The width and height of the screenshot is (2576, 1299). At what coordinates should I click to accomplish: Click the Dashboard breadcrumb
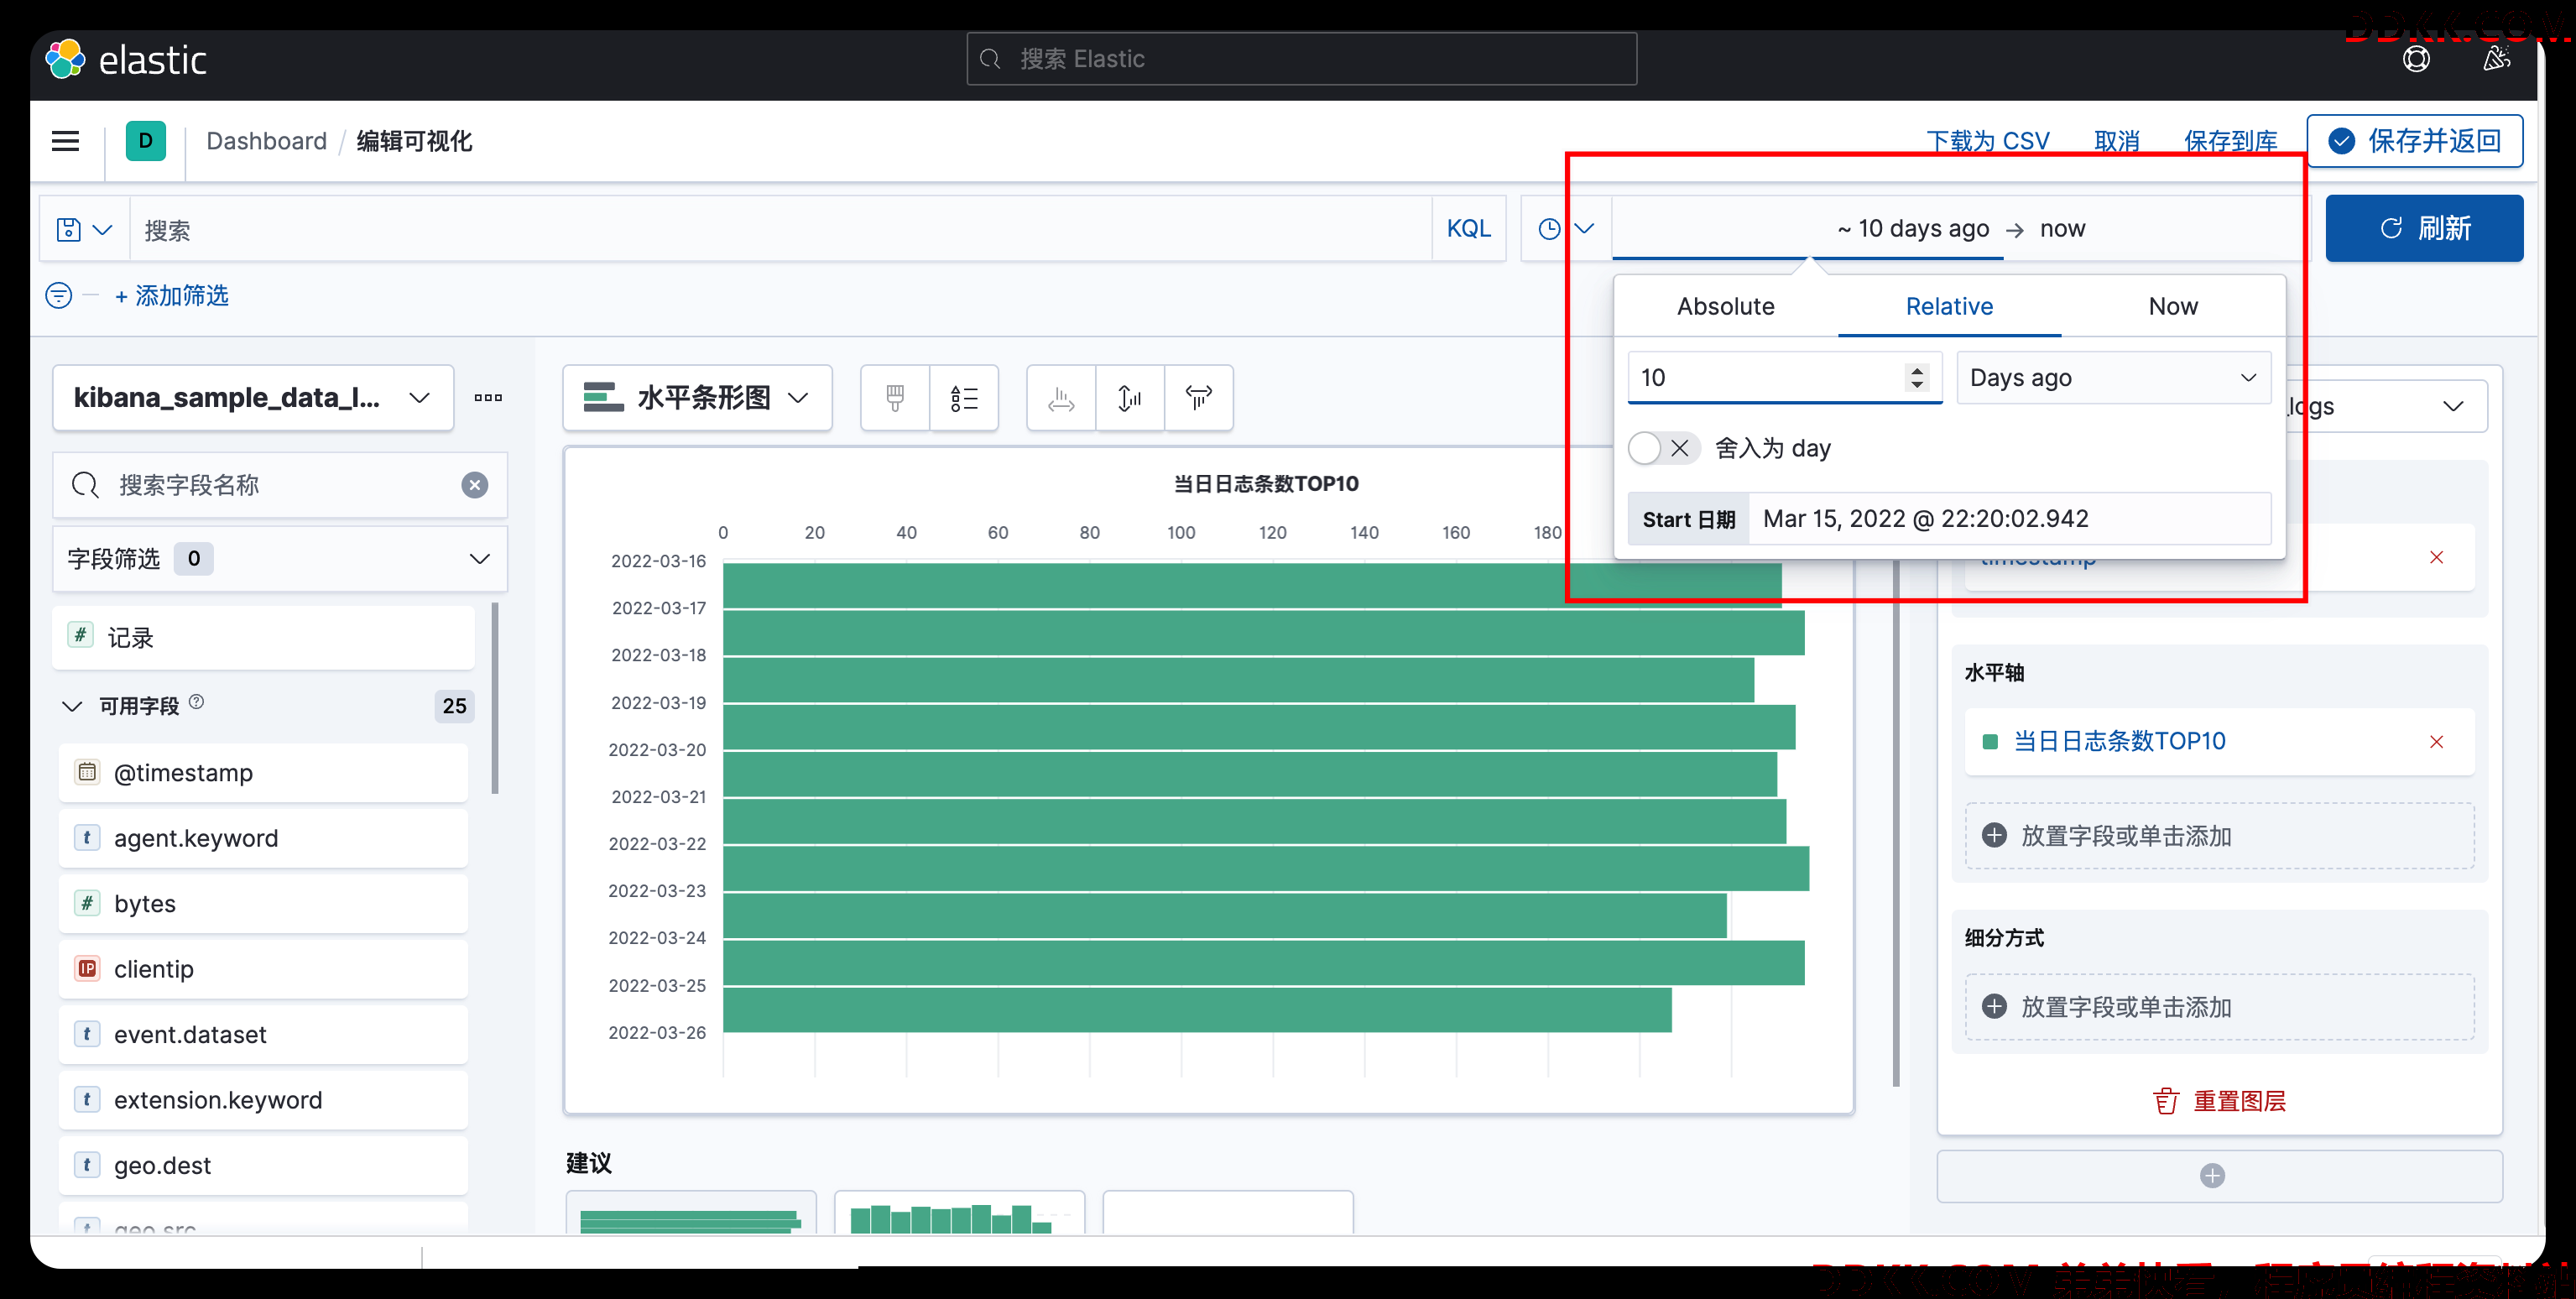[x=266, y=141]
